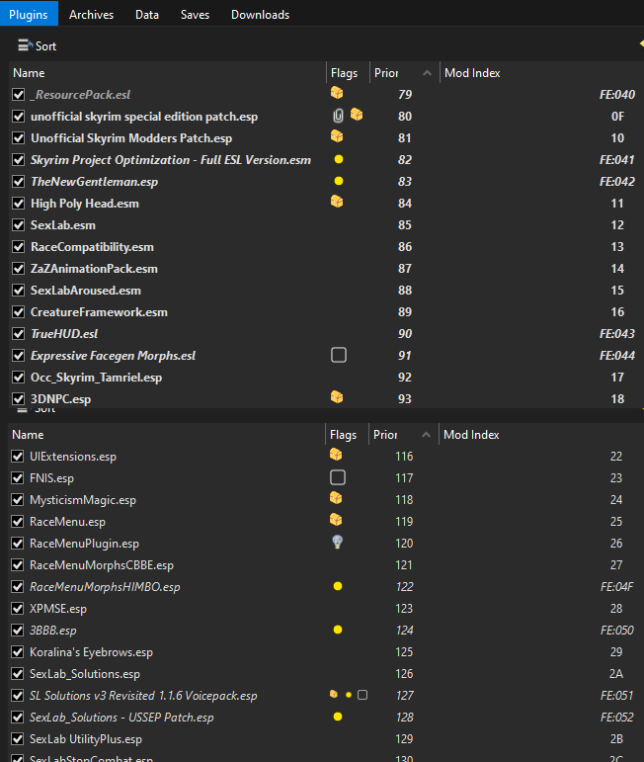Select SexLab_Solutions.esp plugin name
This screenshot has width=644, height=762.
[x=85, y=674]
